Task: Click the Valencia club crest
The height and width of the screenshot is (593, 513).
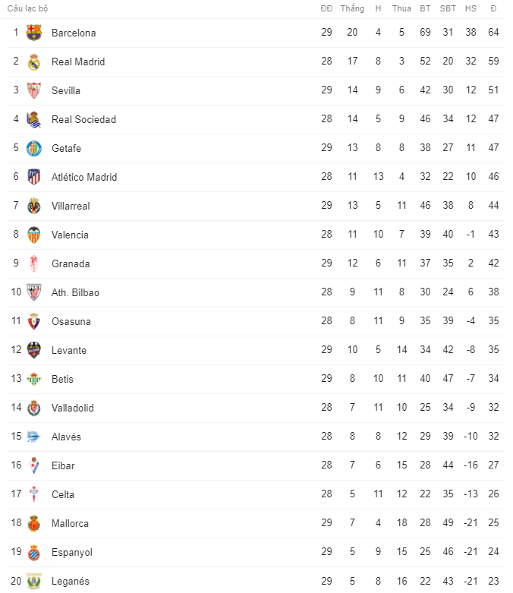Action: click(x=34, y=235)
